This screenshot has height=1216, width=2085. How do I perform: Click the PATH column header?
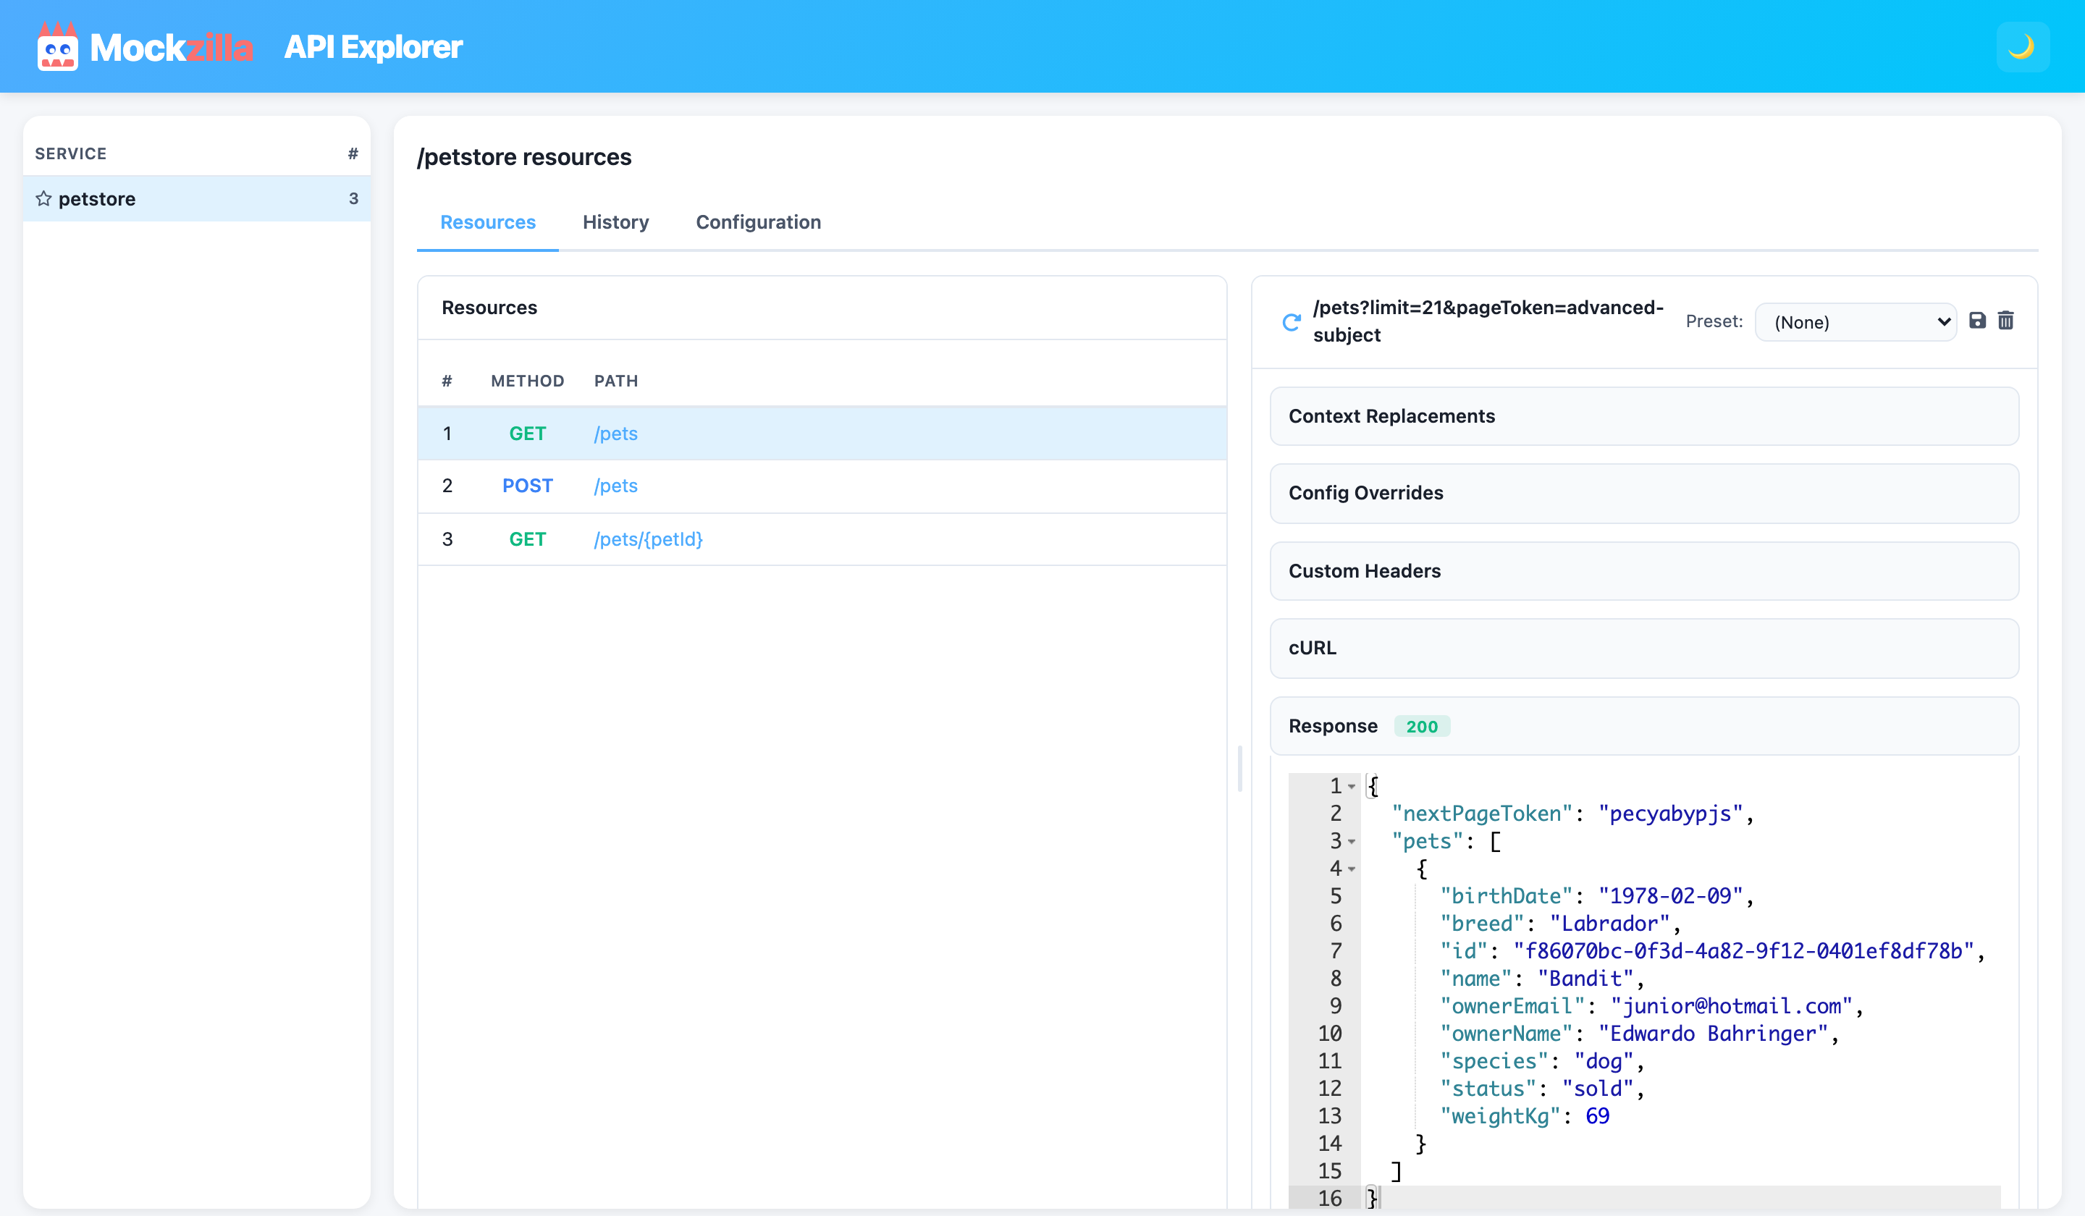click(615, 381)
